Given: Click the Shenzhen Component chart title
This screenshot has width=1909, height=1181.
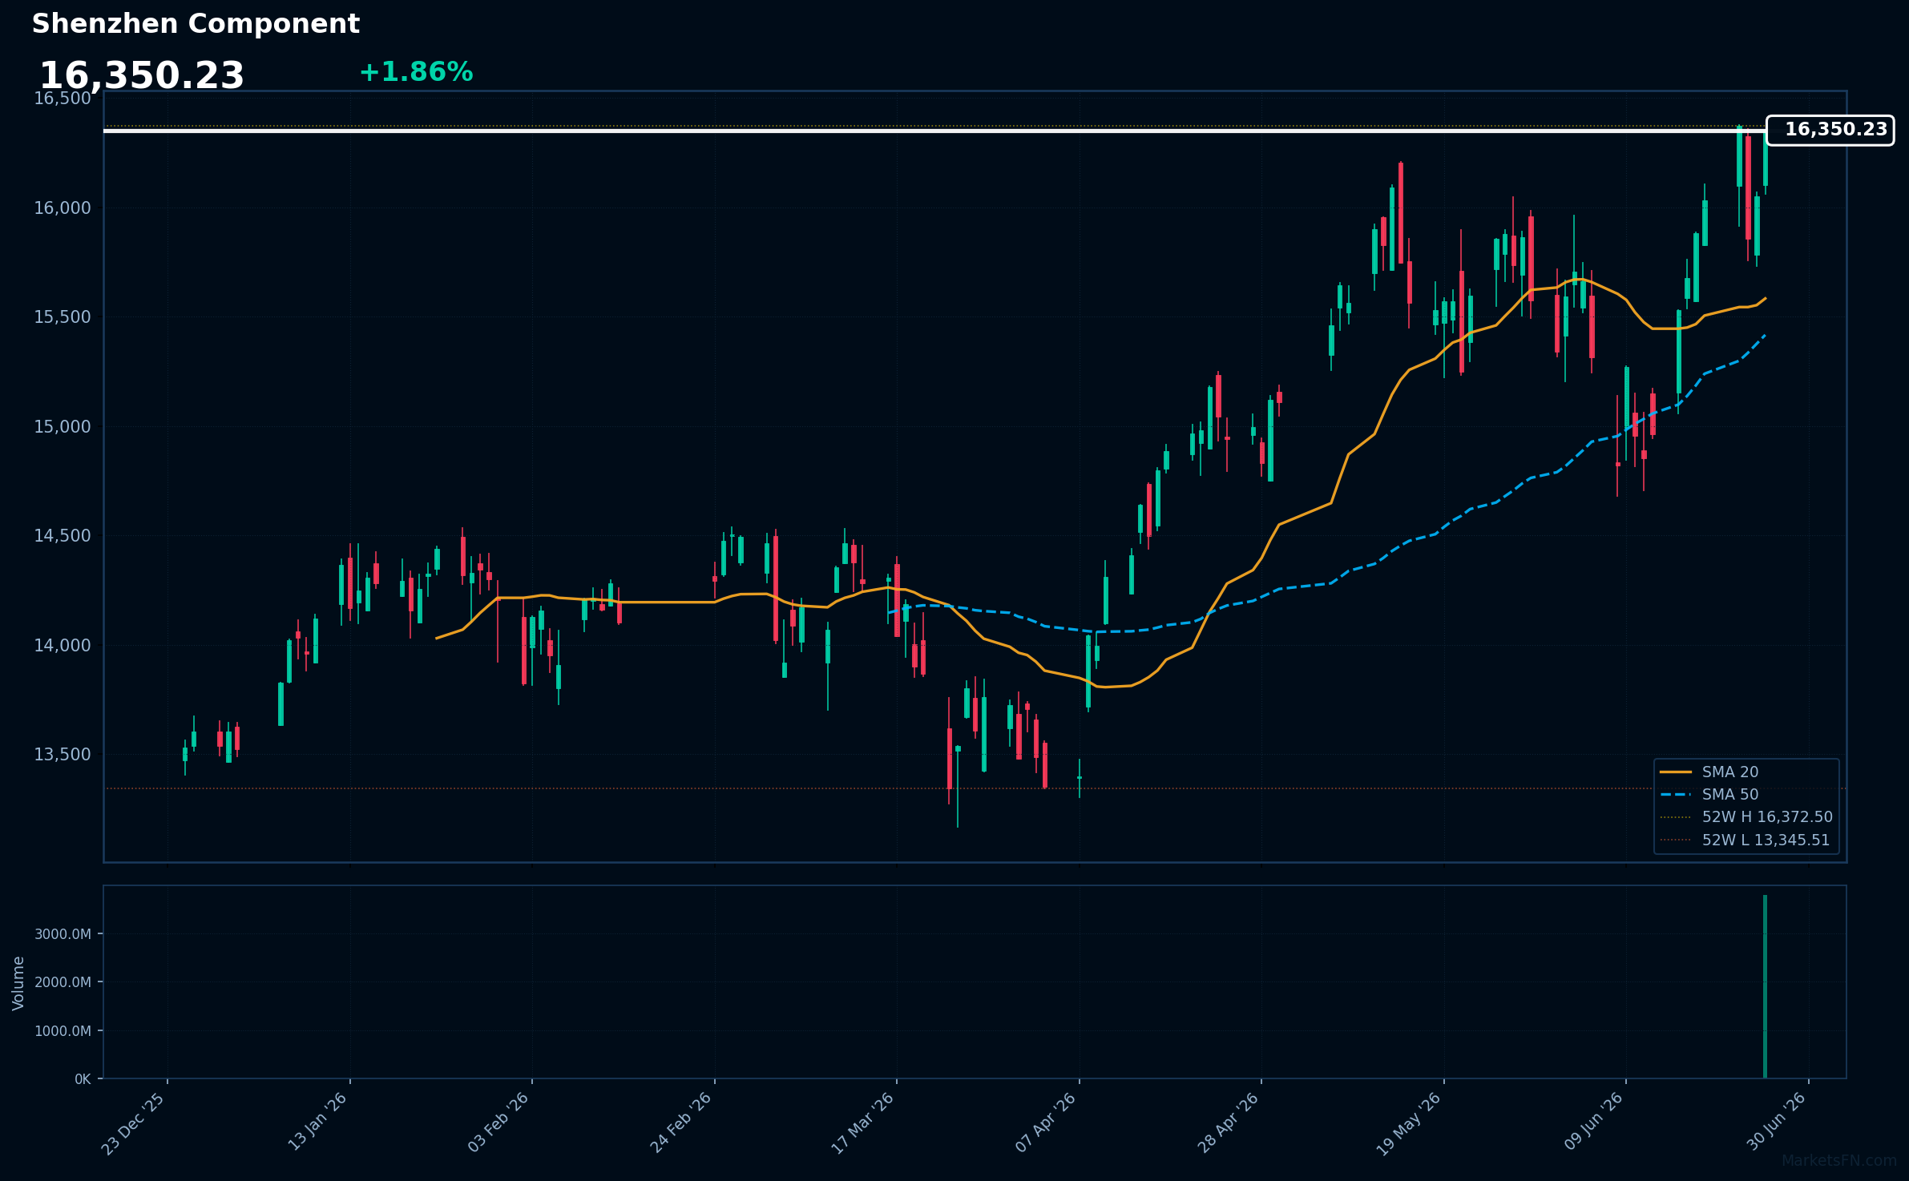Looking at the screenshot, I should coord(196,24).
